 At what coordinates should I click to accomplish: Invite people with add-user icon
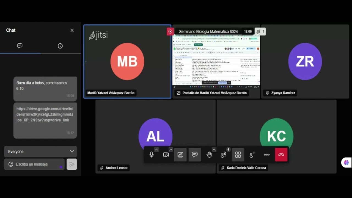coord(252,155)
